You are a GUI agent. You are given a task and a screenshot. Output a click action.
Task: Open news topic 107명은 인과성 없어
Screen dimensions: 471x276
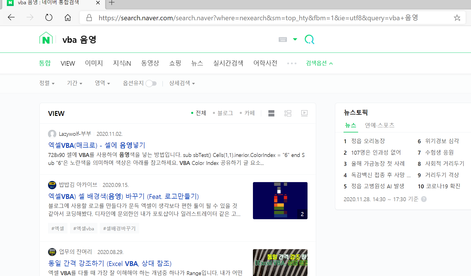click(376, 152)
